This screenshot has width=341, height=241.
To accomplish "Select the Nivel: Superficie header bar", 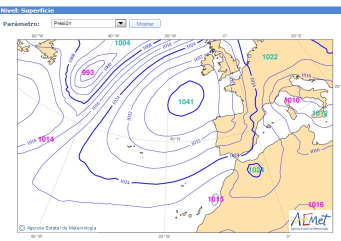I will click(x=170, y=10).
